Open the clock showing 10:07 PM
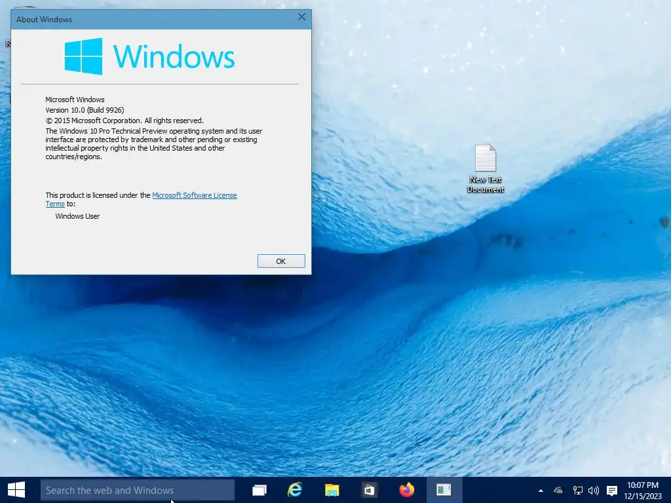Viewport: 671px width, 503px height. coord(643,491)
